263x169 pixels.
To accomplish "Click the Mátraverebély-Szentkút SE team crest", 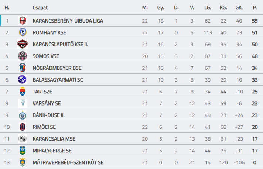I will click(x=23, y=162).
